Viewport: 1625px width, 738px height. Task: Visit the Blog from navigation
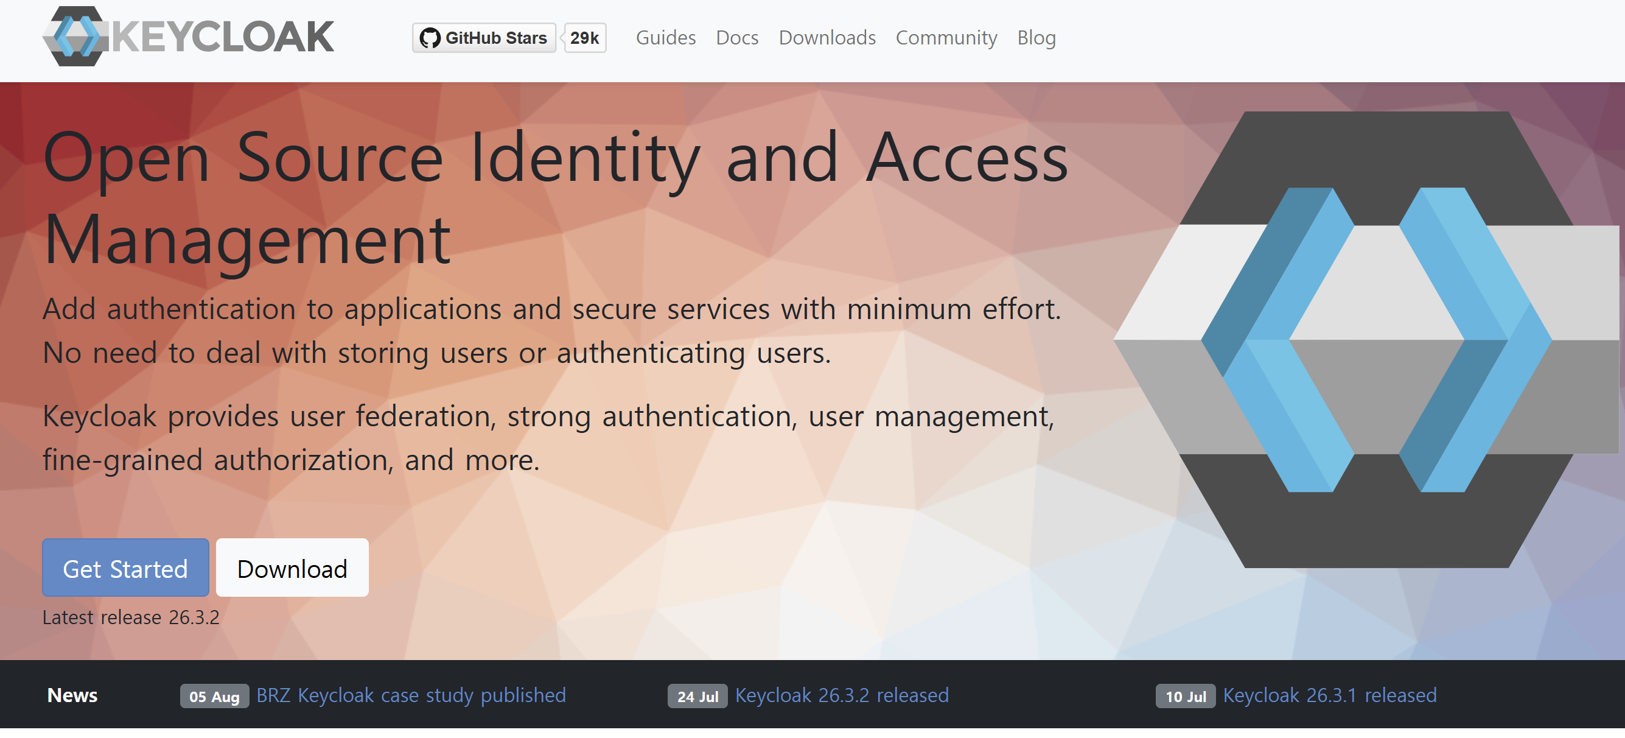1036,38
